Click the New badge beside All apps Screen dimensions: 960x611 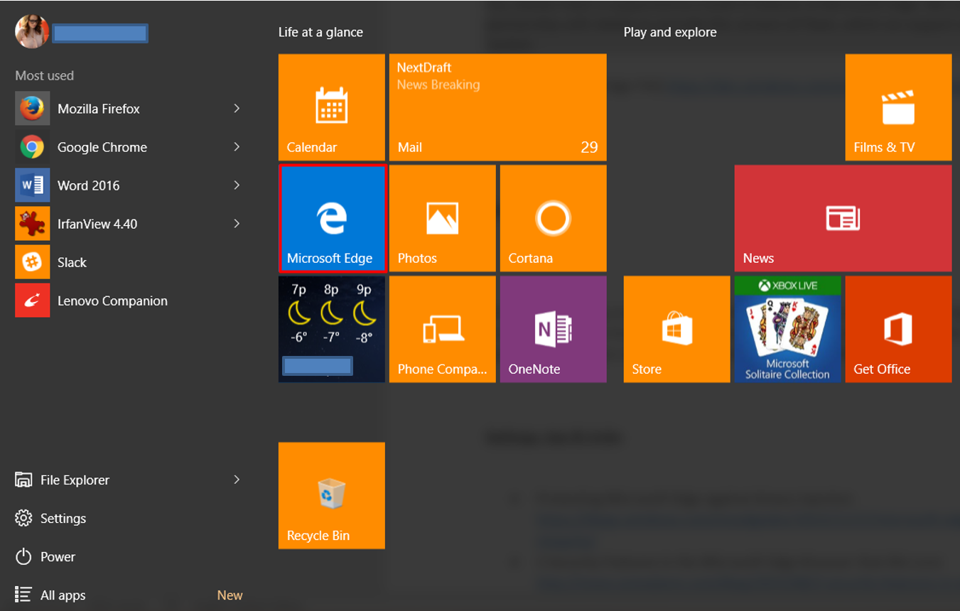[x=230, y=595]
